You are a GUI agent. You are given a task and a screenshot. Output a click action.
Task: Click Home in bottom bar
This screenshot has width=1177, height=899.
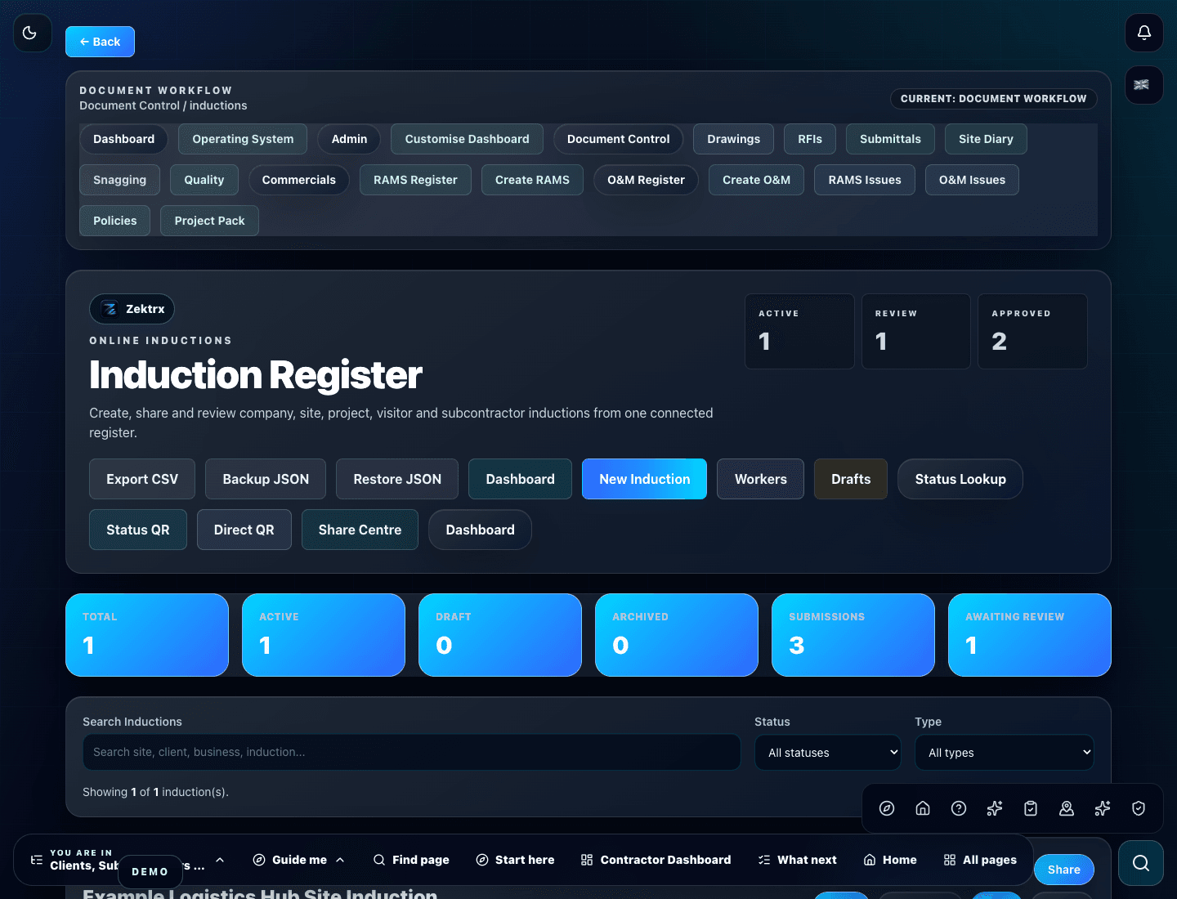click(x=890, y=860)
